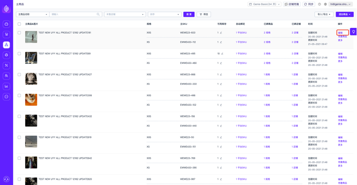Open 1 平台SKU link for WEWE23-833
357x185 pixels.
click(x=241, y=33)
